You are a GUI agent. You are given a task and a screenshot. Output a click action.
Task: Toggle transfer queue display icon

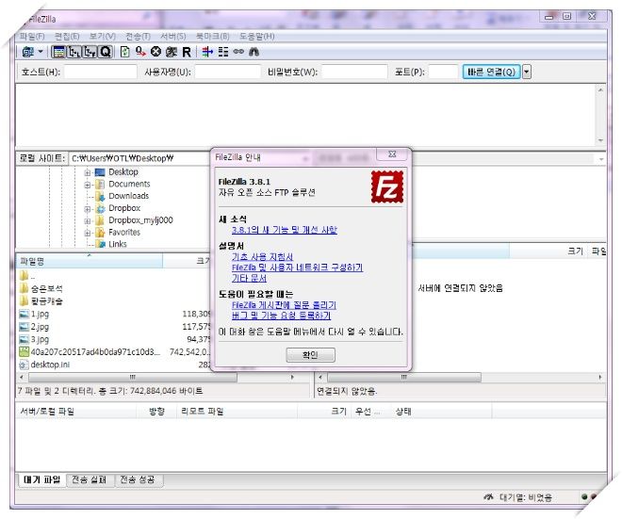[x=106, y=52]
